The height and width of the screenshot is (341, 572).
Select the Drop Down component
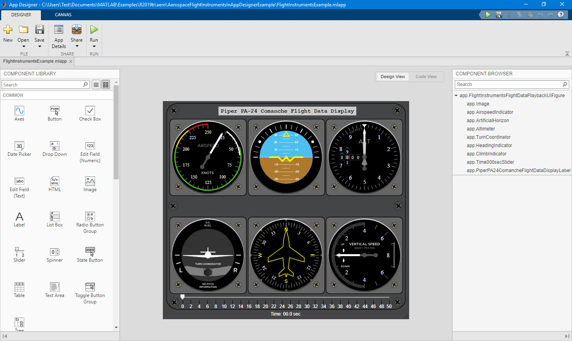[55, 149]
